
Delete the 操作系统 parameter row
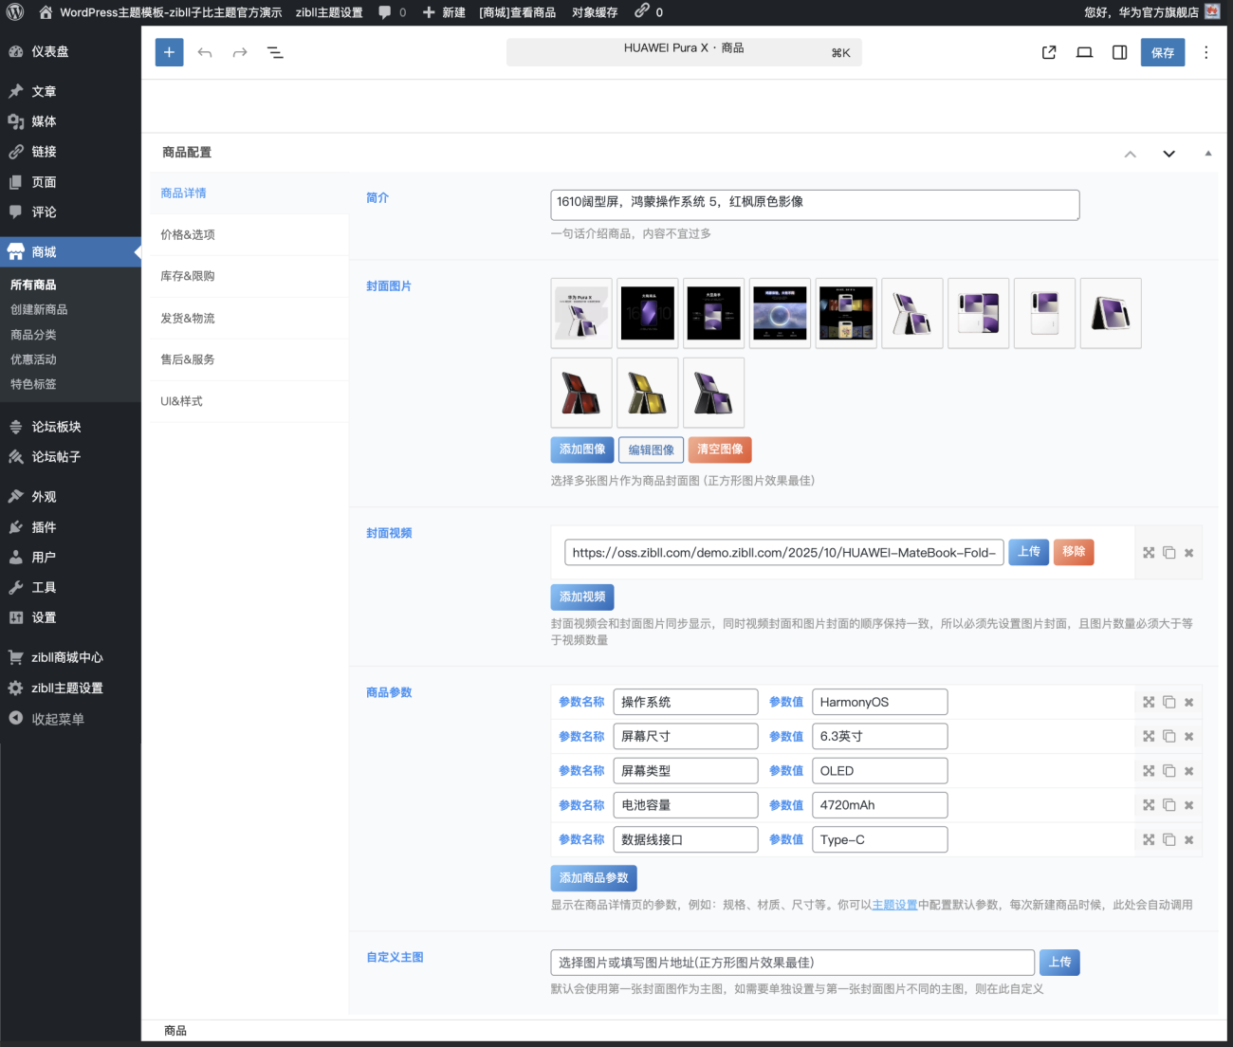pyautogui.click(x=1188, y=702)
